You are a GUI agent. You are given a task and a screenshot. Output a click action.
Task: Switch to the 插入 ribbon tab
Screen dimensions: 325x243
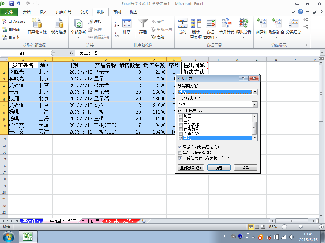pos(43,12)
